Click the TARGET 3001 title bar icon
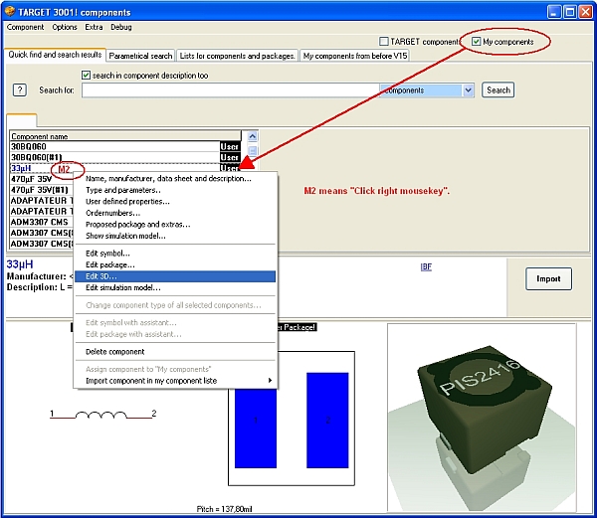 tap(13, 10)
